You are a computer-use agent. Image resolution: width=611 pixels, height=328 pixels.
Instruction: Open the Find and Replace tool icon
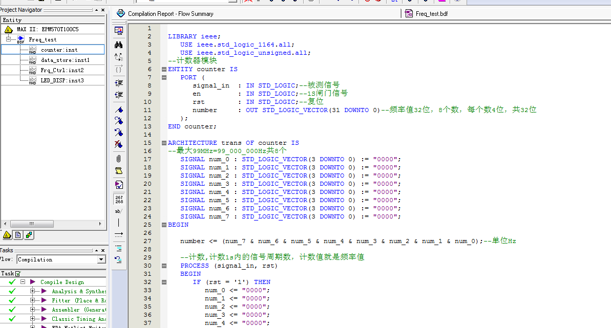click(x=119, y=57)
